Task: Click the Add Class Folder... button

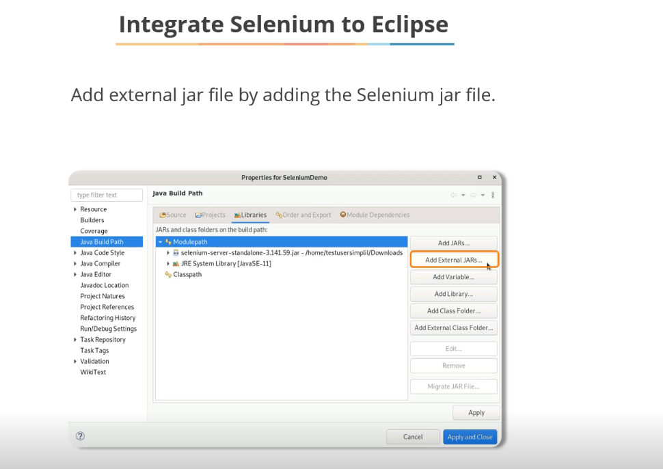Action: 454,311
